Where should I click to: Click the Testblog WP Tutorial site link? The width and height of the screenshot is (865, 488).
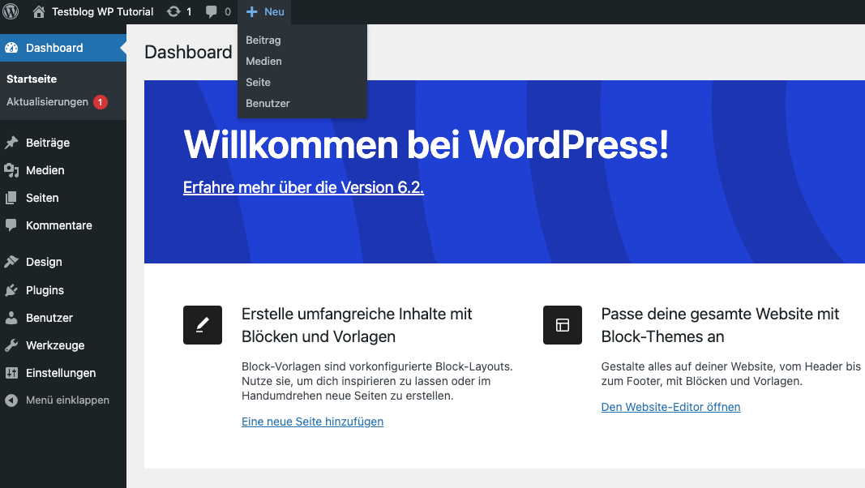click(103, 11)
